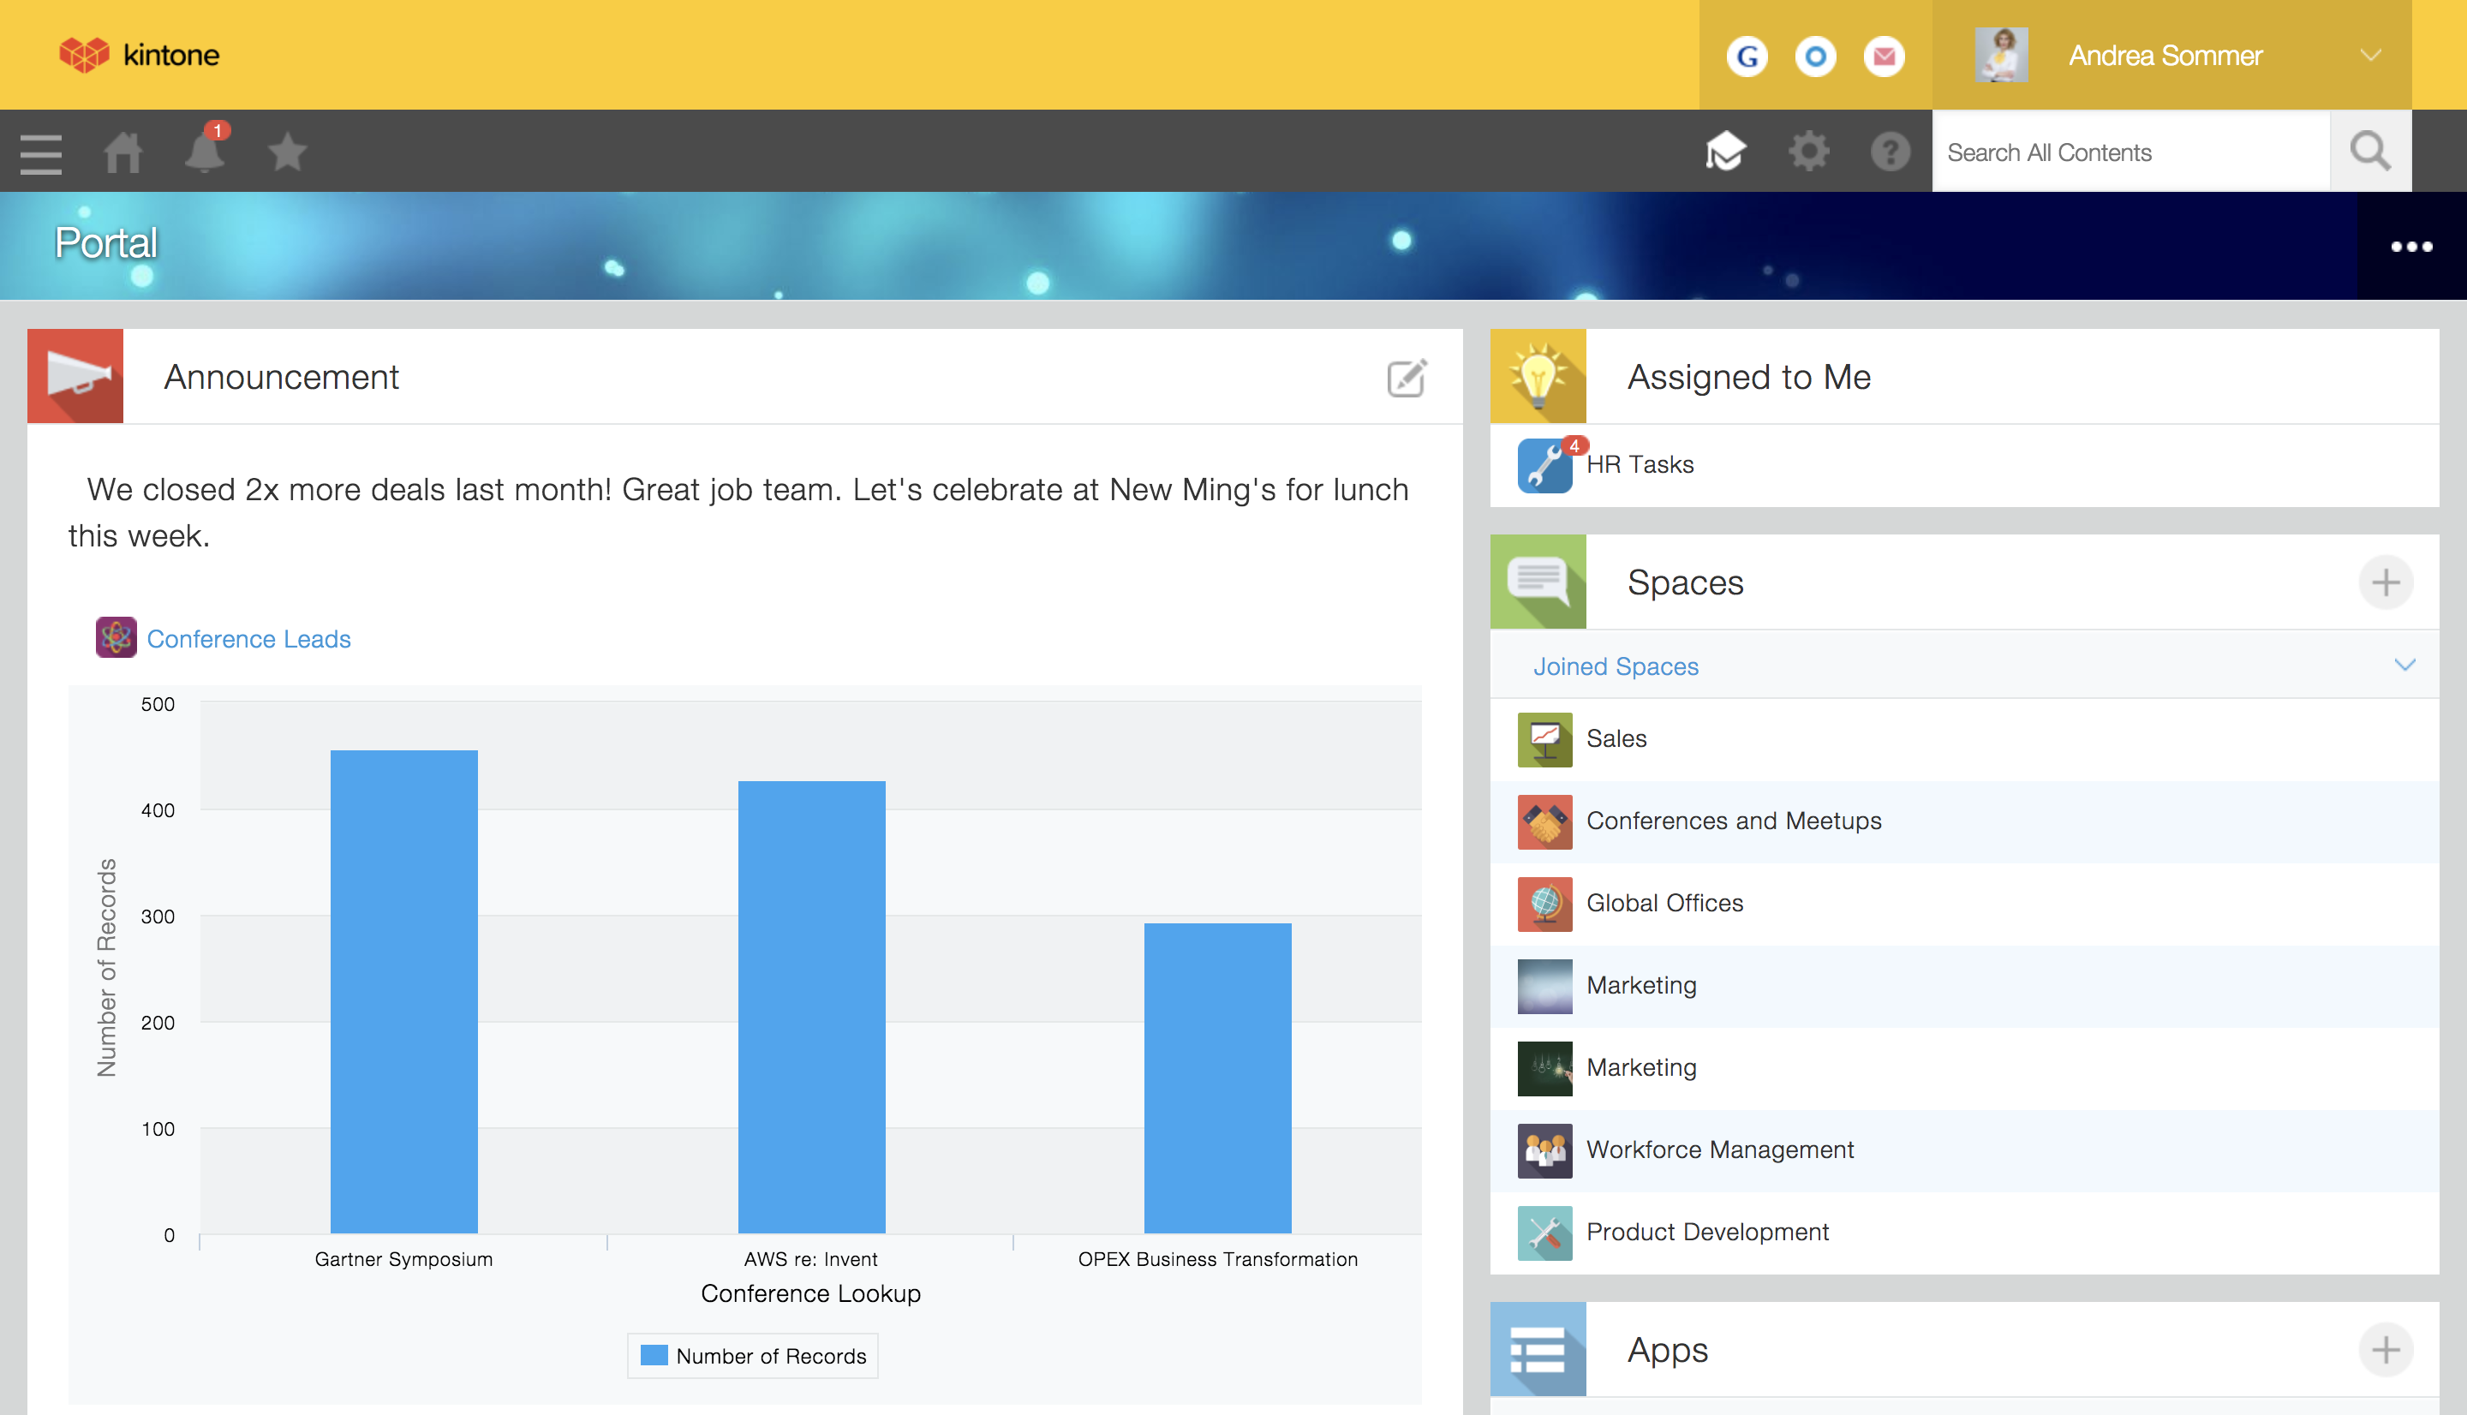Add a new App with plus
This screenshot has width=2467, height=1415.
pyautogui.click(x=2385, y=1350)
